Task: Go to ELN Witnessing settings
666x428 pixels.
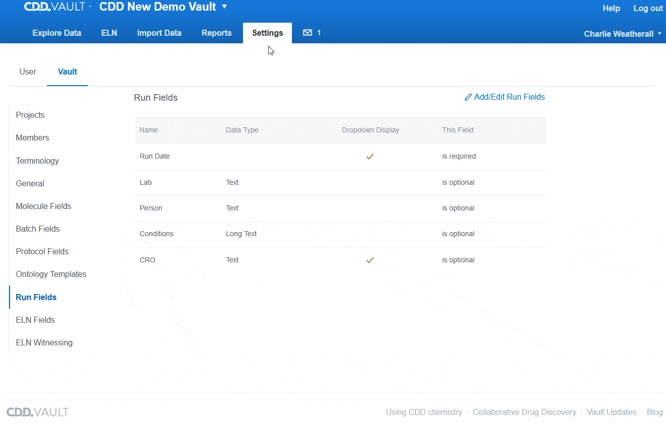Action: pos(44,342)
